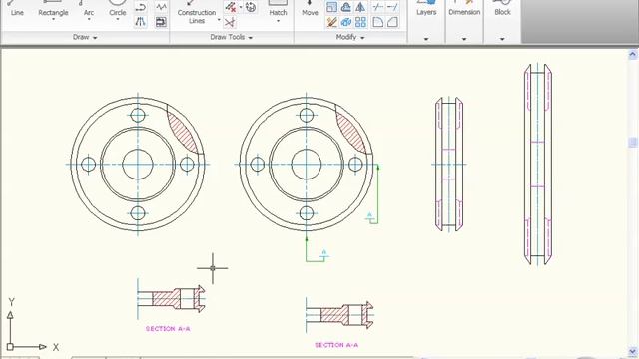Image resolution: width=639 pixels, height=359 pixels.
Task: Click the Mirror icon in Modify panel
Action: point(360,7)
